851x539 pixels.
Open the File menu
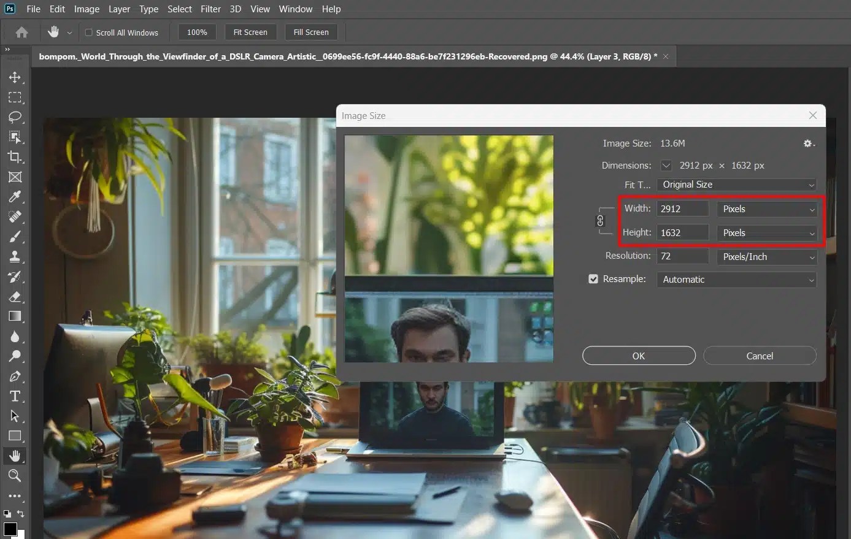coord(34,9)
